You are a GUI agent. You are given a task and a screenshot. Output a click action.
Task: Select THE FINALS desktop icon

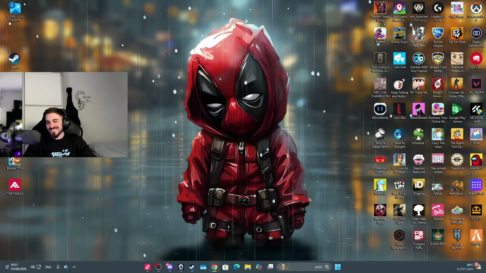14,187
